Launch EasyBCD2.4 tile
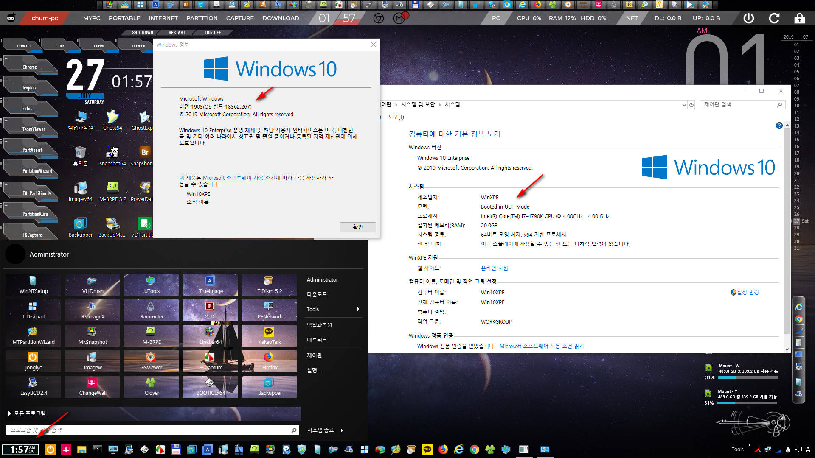Screen dimensions: 815x458 pos(33,387)
